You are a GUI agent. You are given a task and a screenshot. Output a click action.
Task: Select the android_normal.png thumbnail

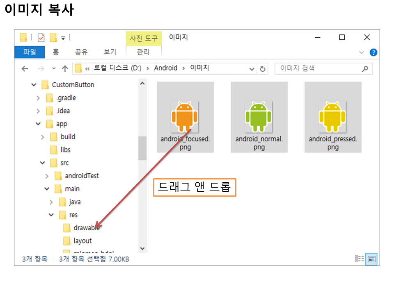pyautogui.click(x=259, y=117)
